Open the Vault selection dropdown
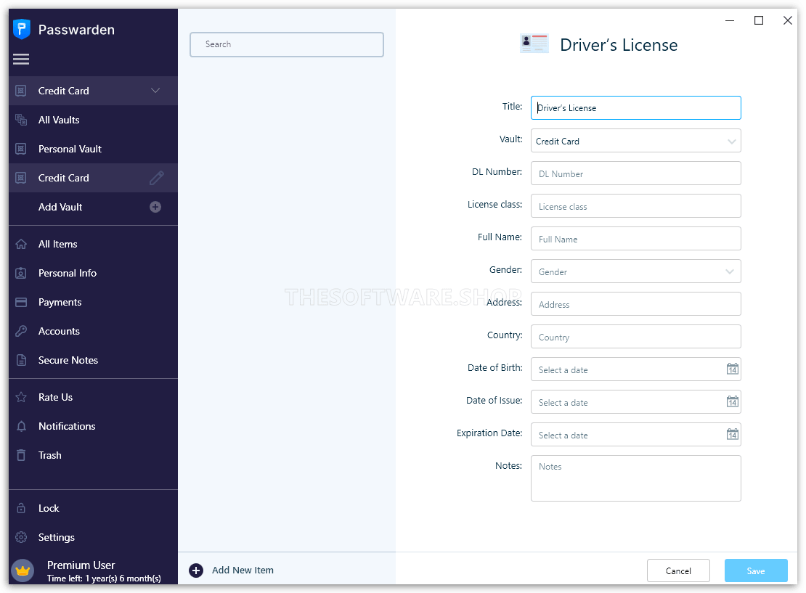This screenshot has width=806, height=593. click(x=732, y=140)
